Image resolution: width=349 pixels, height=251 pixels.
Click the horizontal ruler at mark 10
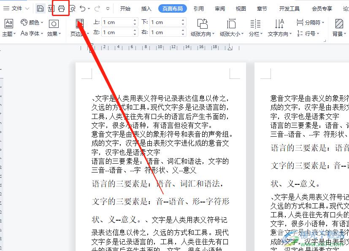coord(160,47)
